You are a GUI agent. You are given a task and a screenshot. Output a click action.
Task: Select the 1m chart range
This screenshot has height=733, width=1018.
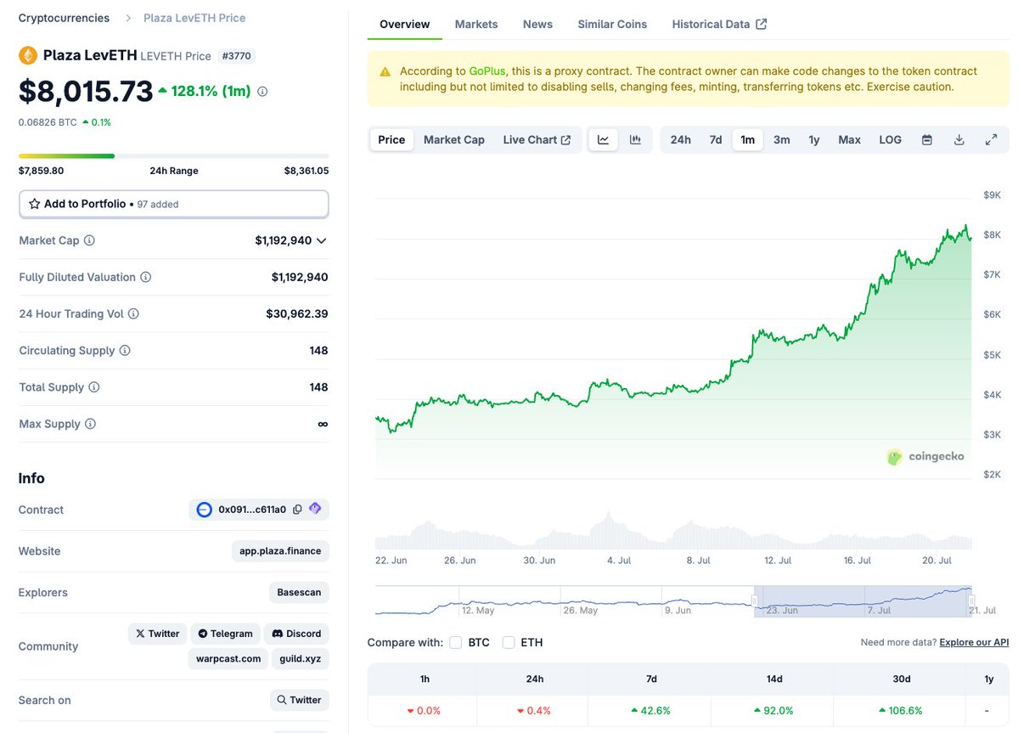748,139
